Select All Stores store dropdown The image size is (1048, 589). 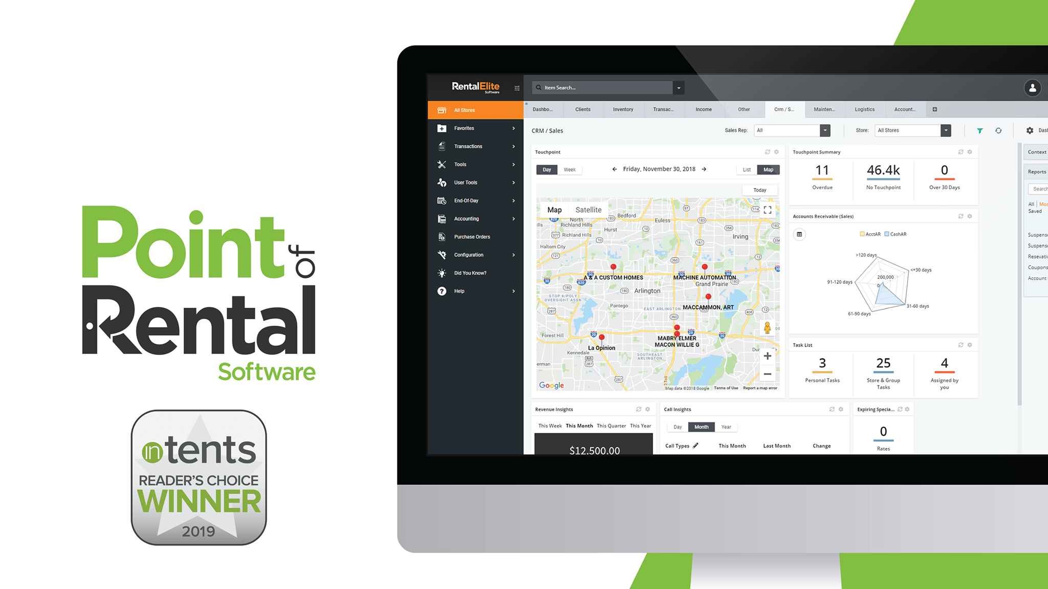click(910, 130)
